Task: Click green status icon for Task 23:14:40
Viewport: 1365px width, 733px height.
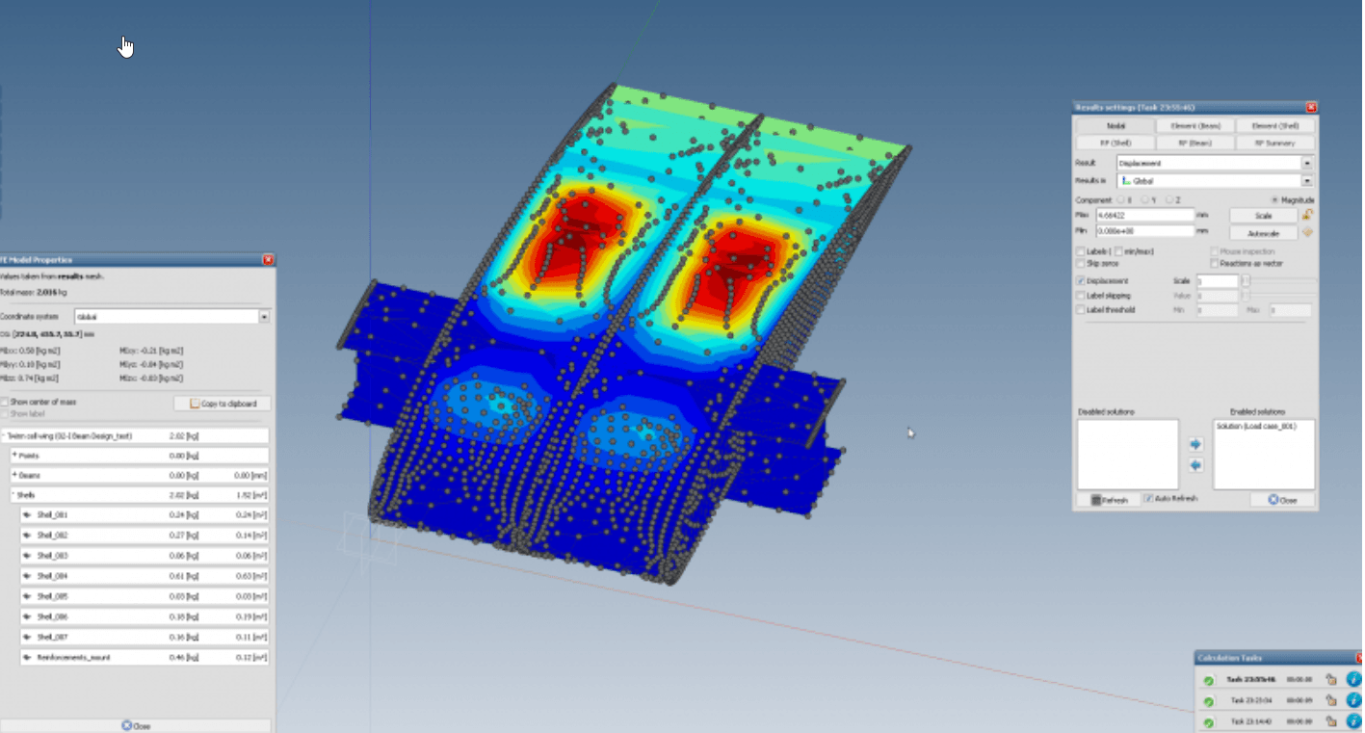Action: 1208,721
